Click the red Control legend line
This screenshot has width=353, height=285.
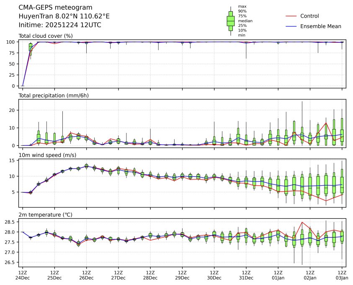point(291,16)
